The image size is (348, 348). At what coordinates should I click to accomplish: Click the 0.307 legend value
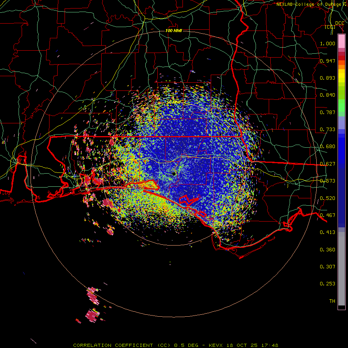(x=328, y=267)
